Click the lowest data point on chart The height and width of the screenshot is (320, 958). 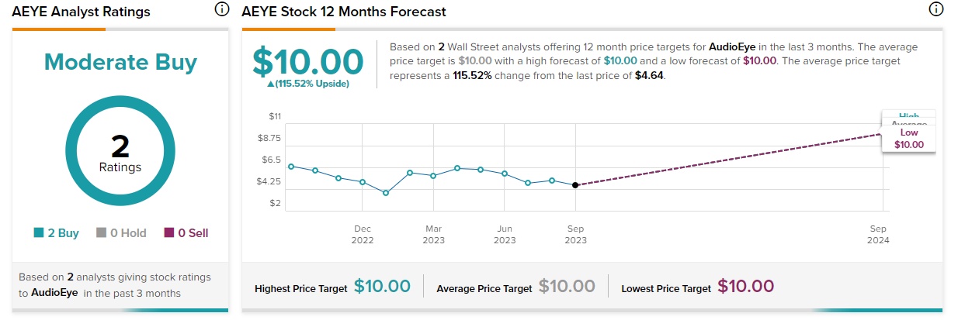tap(386, 193)
